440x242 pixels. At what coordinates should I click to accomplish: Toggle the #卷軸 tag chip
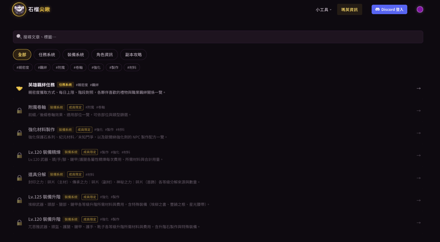tap(78, 67)
